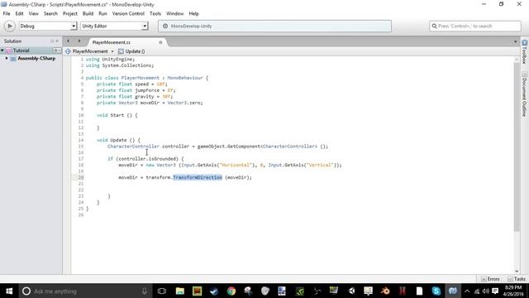Open the Action Center notifications
Viewport: 529px width, 298px height.
(x=495, y=291)
